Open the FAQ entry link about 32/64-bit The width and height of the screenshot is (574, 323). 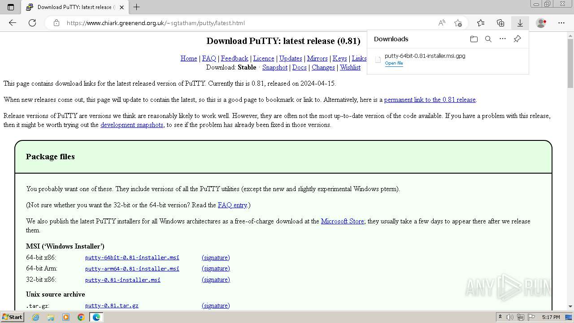click(x=232, y=205)
